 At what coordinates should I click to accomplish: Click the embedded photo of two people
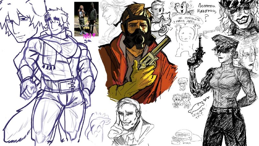[86, 19]
